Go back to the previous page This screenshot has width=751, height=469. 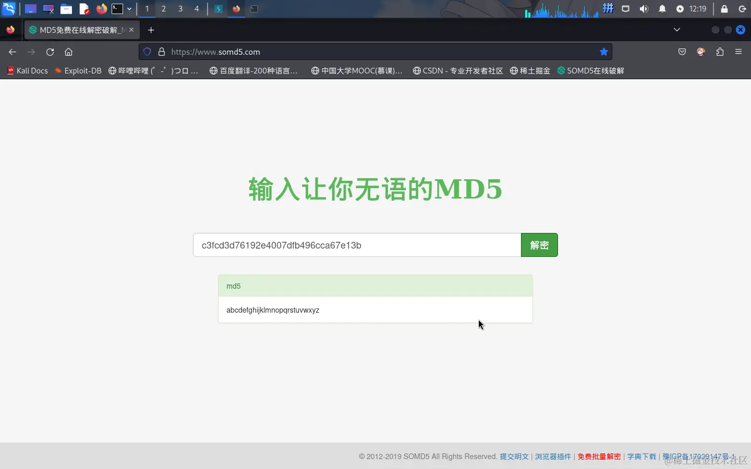pos(13,52)
